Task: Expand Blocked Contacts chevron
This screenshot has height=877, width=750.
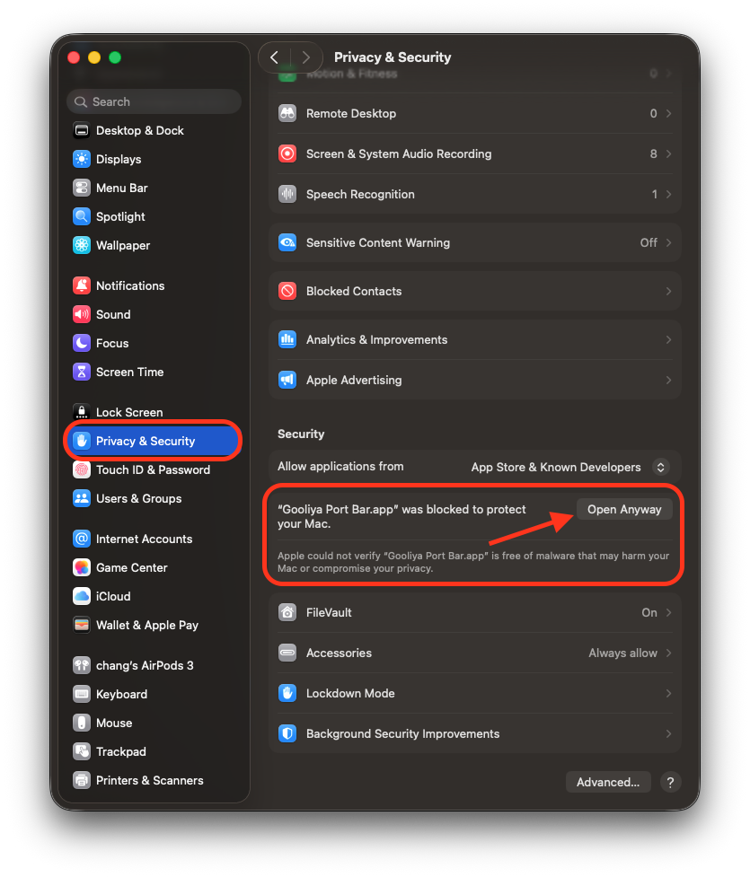Action: point(668,291)
